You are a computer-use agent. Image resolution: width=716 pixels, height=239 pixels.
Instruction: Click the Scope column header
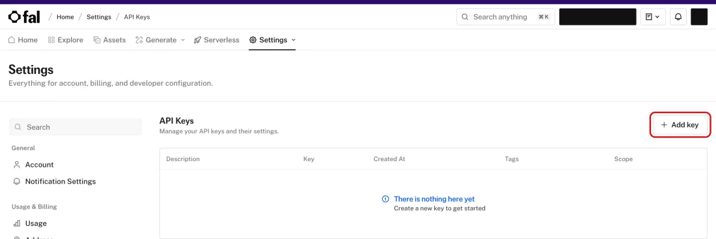624,159
